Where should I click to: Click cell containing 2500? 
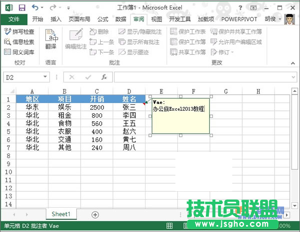click(97, 107)
